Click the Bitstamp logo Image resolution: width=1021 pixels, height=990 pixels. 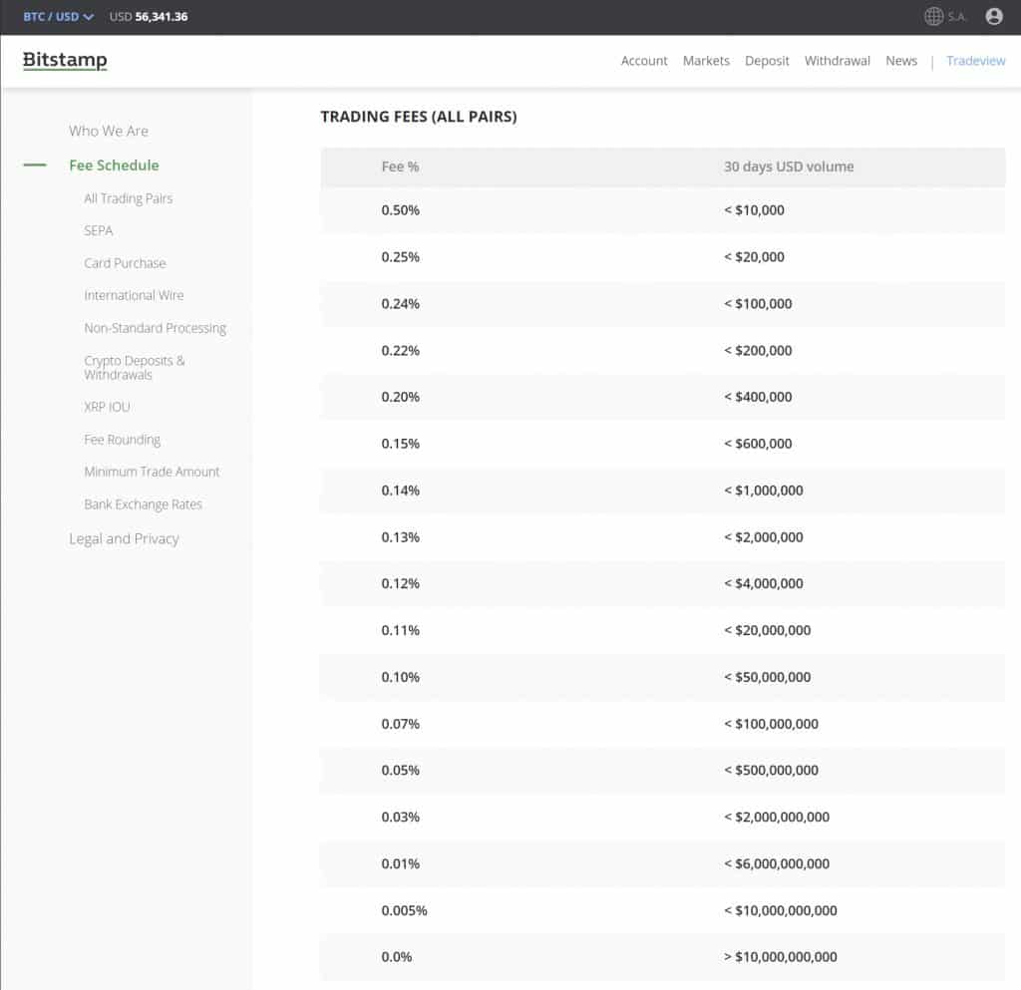(x=65, y=60)
